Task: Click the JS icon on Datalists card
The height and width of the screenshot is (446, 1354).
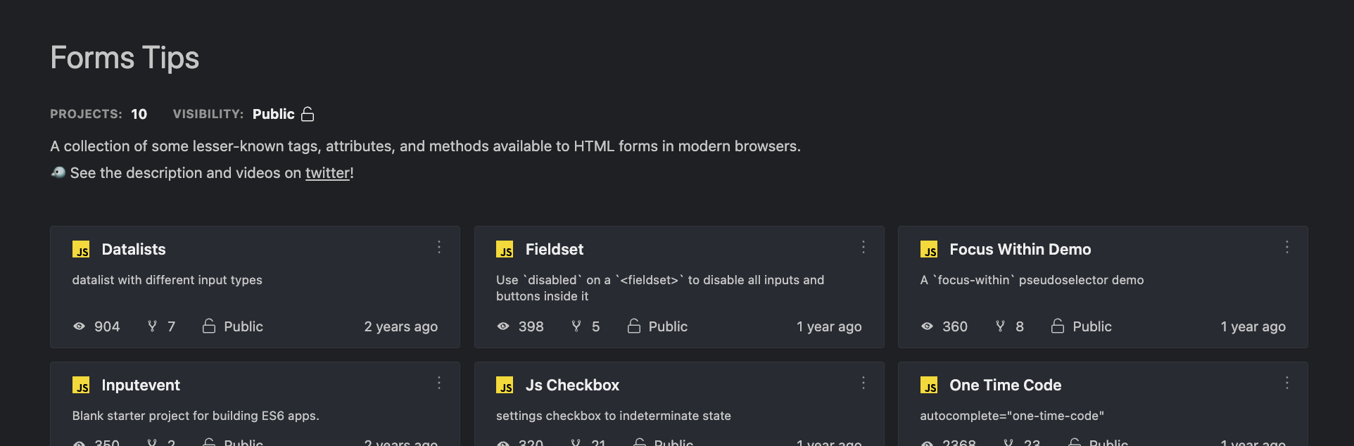Action: pos(81,250)
